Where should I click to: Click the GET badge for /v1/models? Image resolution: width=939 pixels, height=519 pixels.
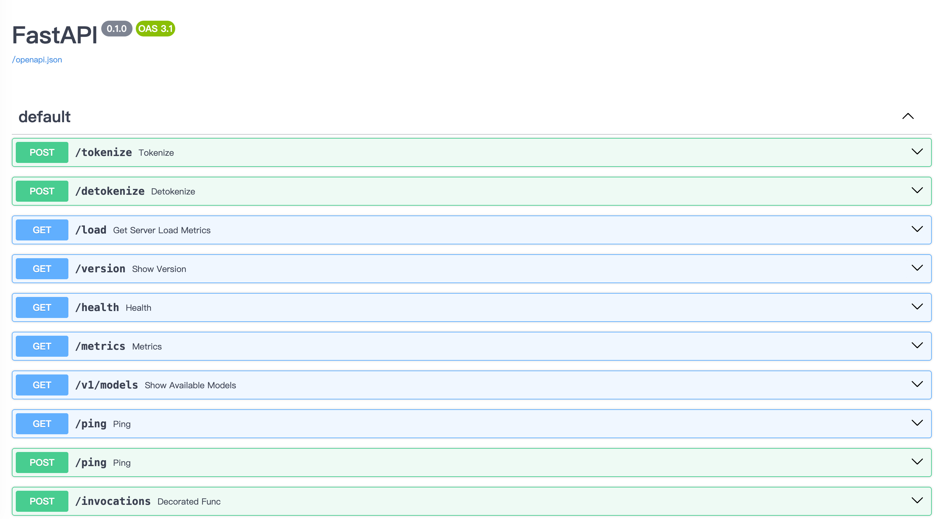tap(42, 385)
